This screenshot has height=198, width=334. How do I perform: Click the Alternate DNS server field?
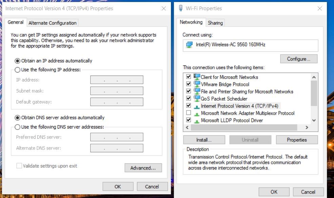[117, 148]
